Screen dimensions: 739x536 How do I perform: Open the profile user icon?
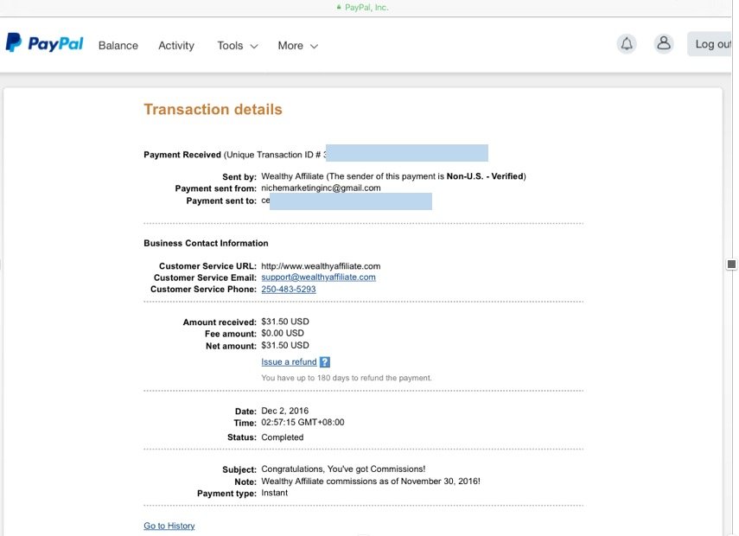[664, 43]
